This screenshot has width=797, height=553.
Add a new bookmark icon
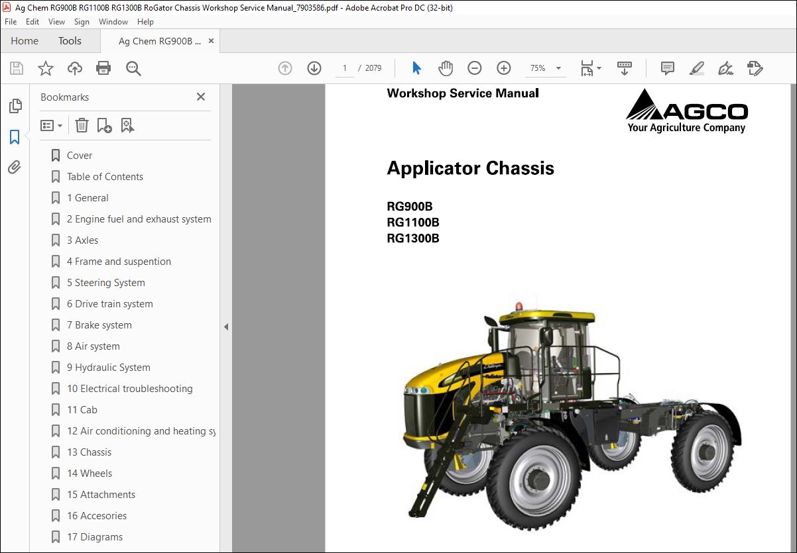104,125
